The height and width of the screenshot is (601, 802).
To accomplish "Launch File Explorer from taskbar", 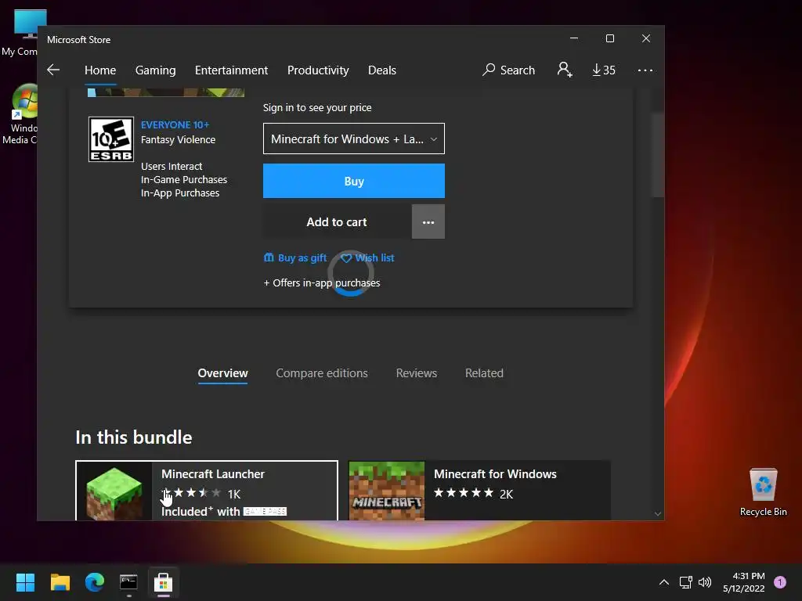I will (x=60, y=582).
